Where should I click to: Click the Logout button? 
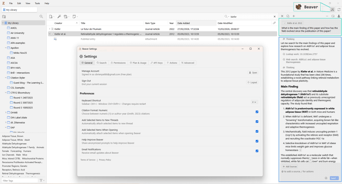click(x=252, y=82)
